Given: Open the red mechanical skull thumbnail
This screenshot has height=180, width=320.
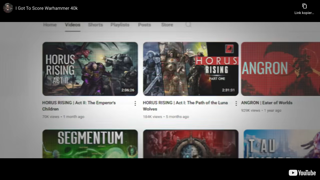Looking at the screenshot, I should (x=191, y=144).
